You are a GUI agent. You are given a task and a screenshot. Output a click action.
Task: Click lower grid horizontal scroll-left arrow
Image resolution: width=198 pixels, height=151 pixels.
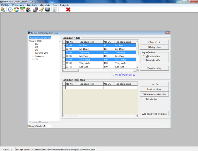(64, 116)
